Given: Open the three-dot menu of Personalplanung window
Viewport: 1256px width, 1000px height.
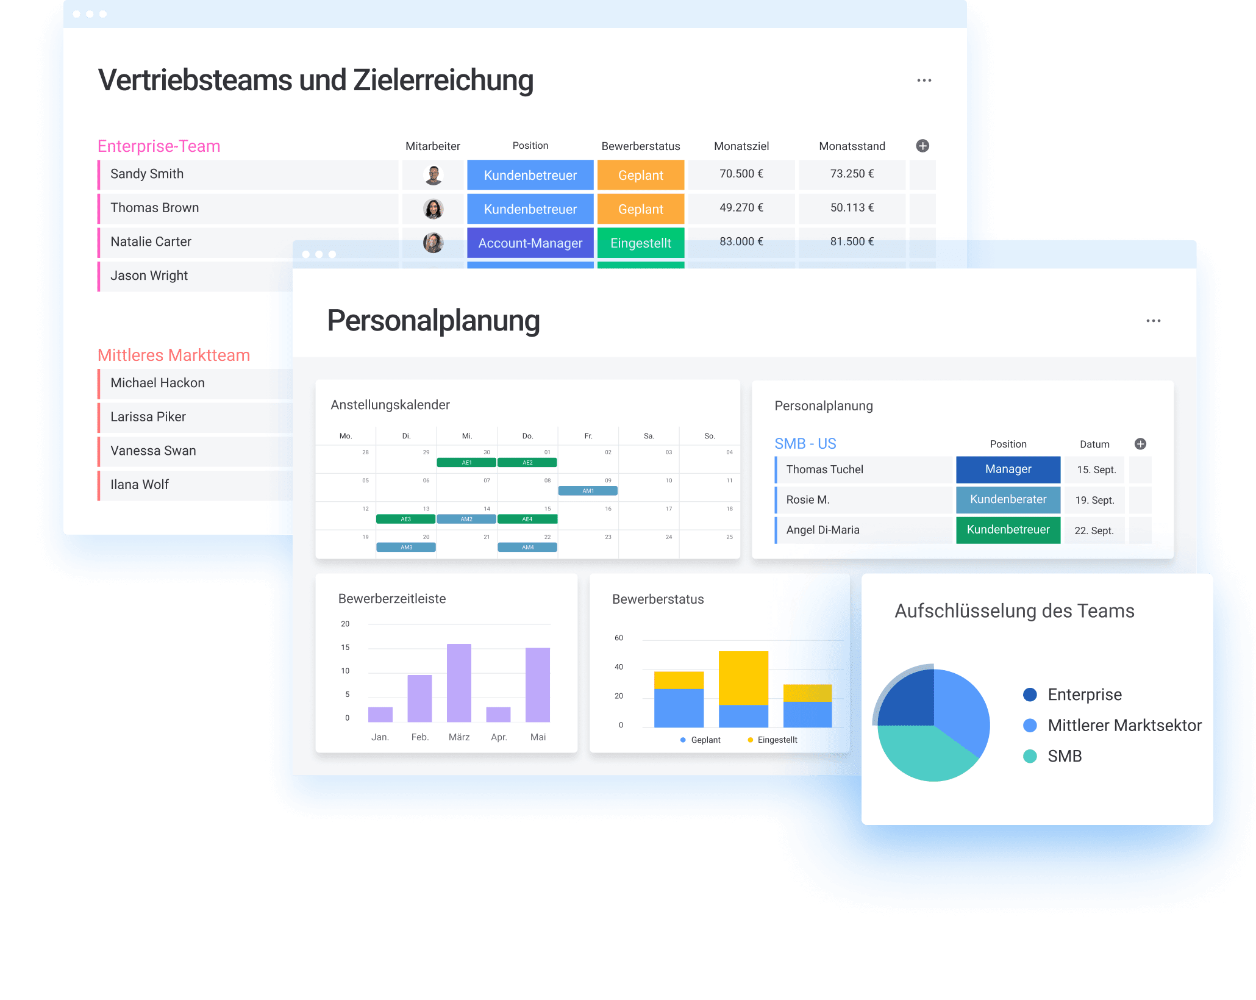Looking at the screenshot, I should (x=1153, y=321).
